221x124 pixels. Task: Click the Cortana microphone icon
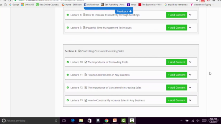[x=56, y=121]
